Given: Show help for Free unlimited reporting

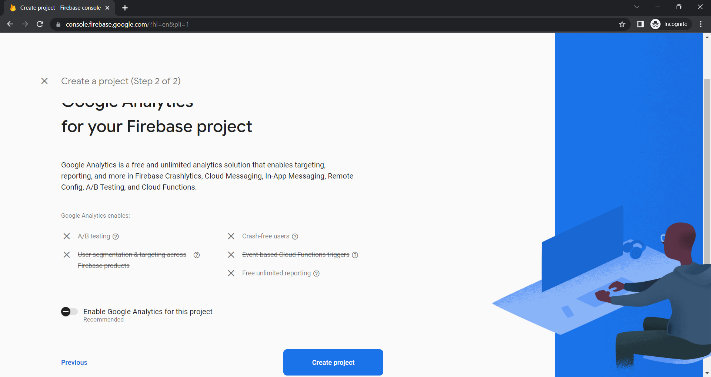Looking at the screenshot, I should tap(316, 274).
